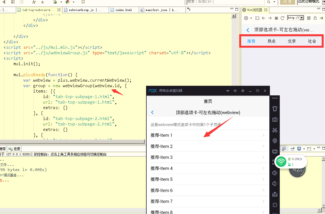
Task: Open Web browser settings gear
Action: (x=246, y=18)
